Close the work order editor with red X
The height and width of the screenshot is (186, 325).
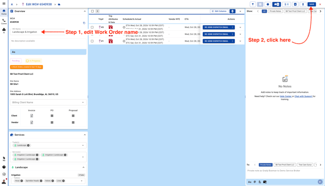pyautogui.click(x=320, y=4)
